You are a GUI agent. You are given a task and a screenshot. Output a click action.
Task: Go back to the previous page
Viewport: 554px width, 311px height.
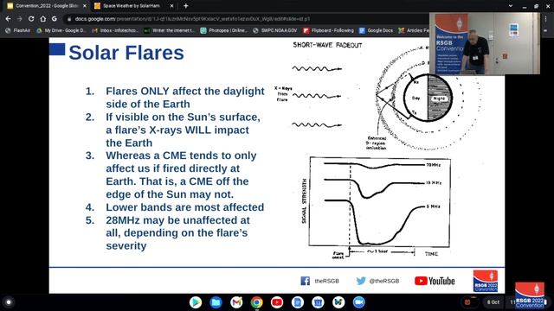tap(8, 19)
